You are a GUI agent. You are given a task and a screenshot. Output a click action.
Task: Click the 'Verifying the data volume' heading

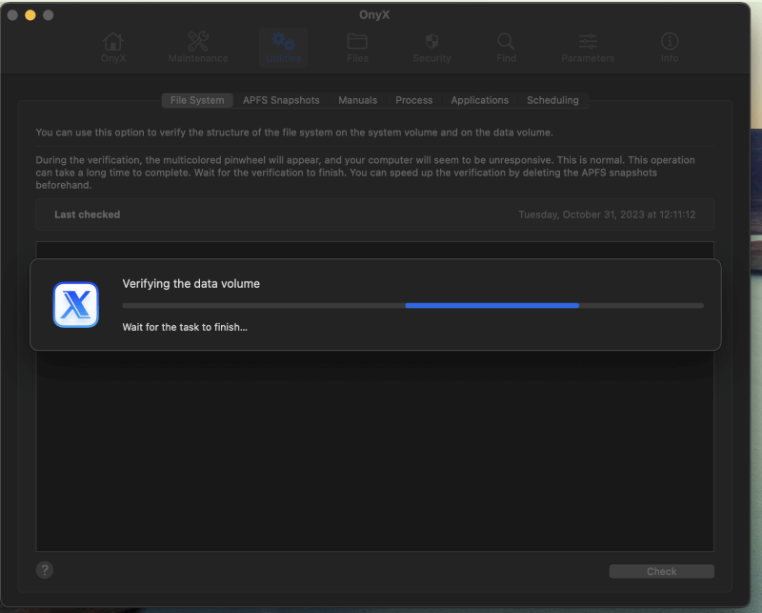coord(191,284)
